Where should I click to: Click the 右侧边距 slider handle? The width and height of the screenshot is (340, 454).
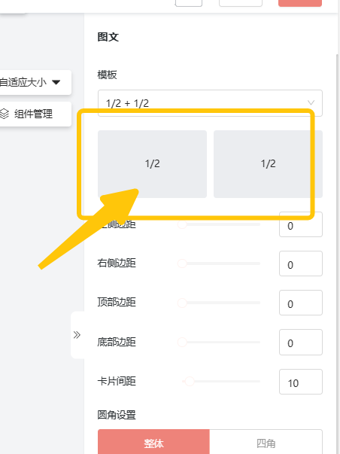182,264
